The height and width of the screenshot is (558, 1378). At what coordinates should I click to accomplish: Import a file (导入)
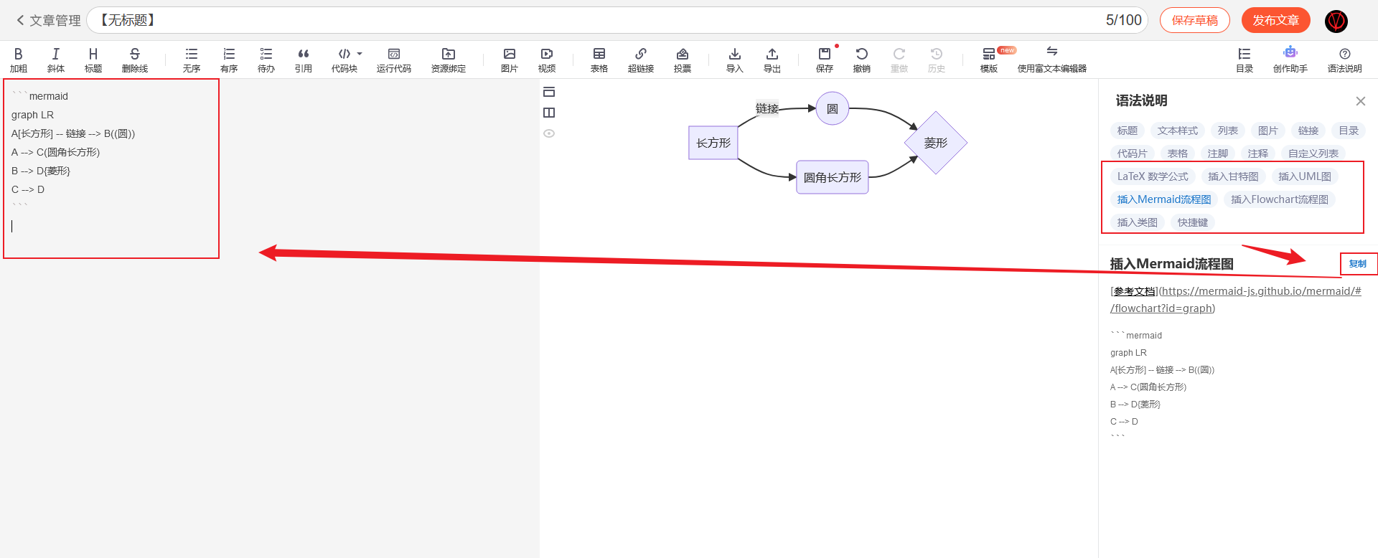(x=735, y=60)
